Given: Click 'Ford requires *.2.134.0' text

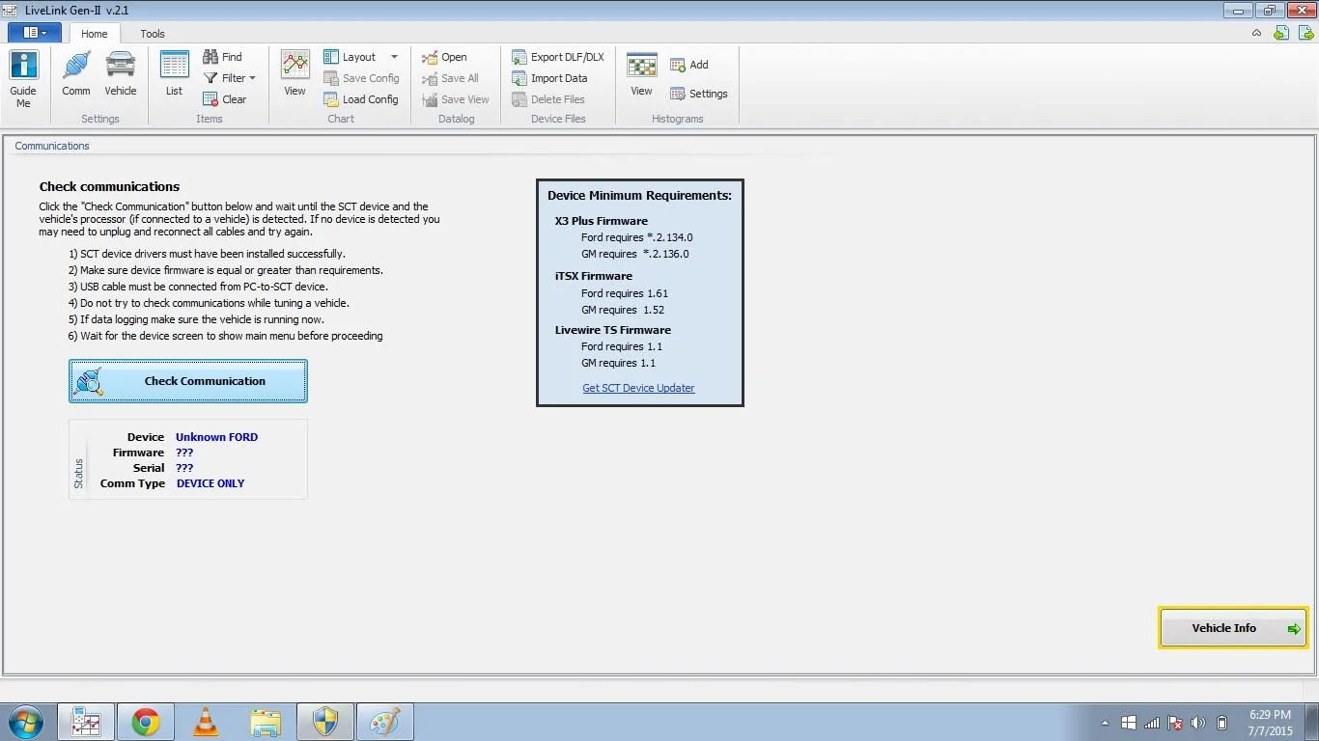Looking at the screenshot, I should pos(637,237).
